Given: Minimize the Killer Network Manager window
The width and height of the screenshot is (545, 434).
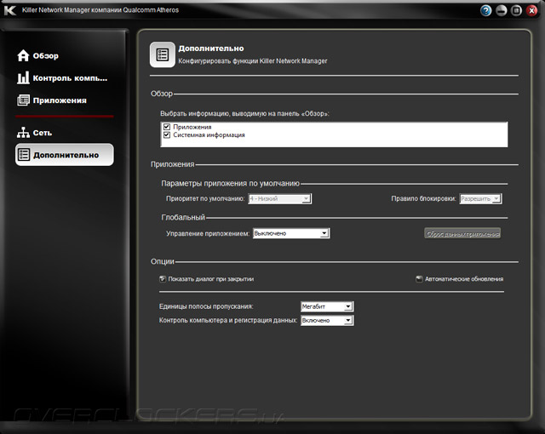Looking at the screenshot, I should coord(502,10).
